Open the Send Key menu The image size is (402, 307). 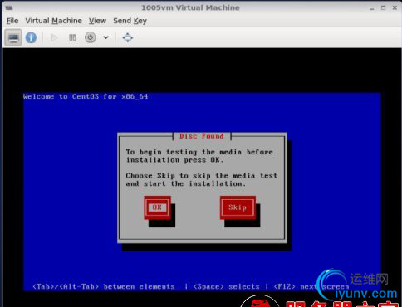(130, 21)
